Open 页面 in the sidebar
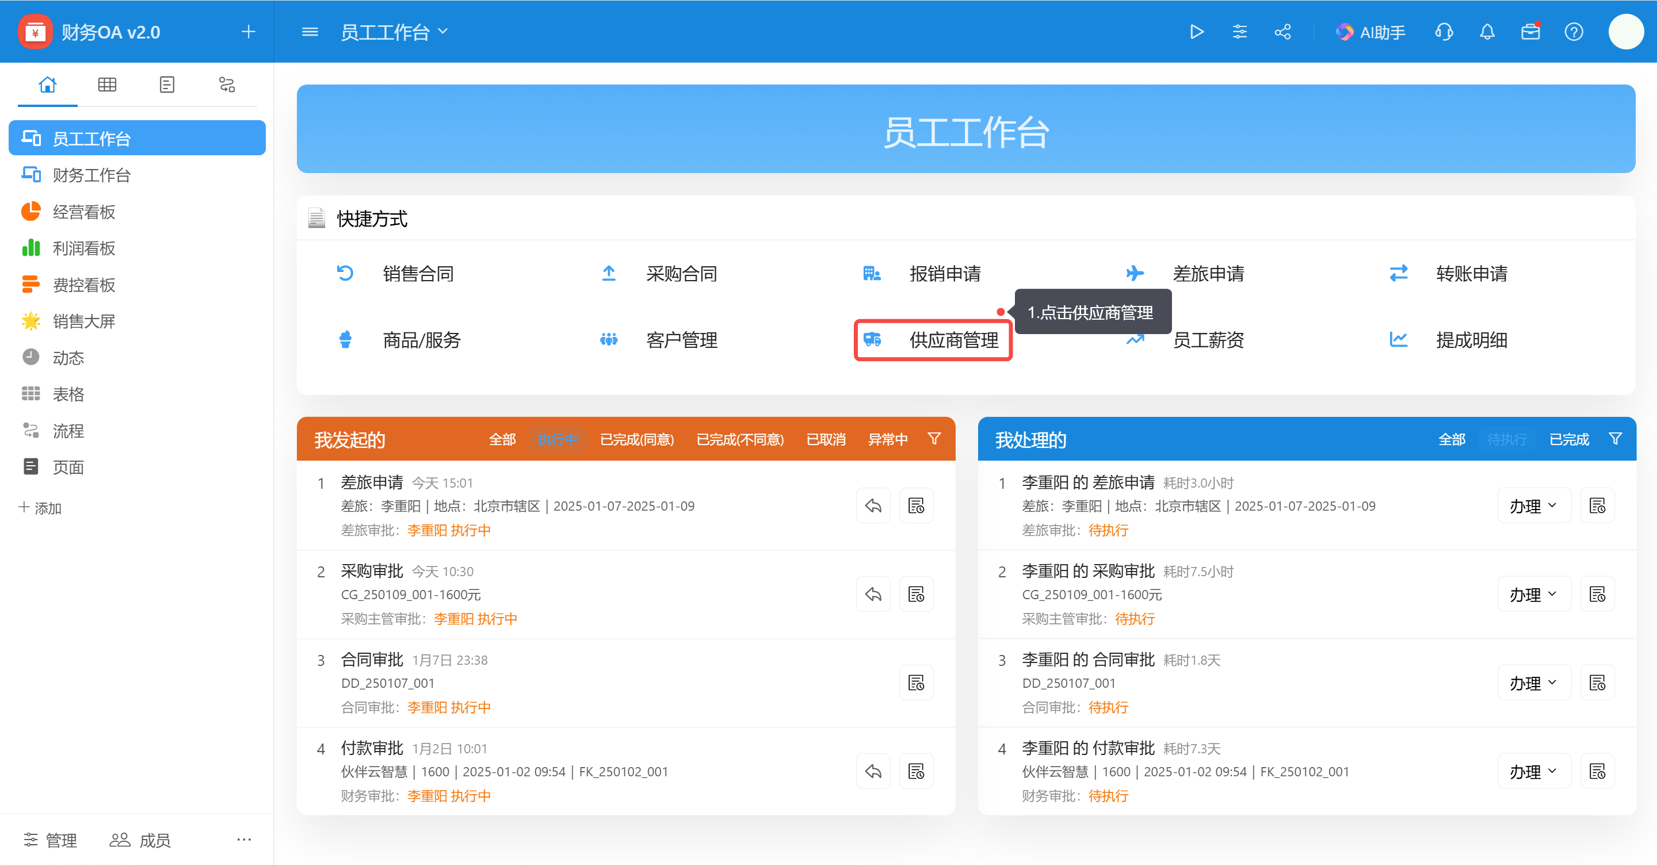Screen dimensions: 1657x866 point(137,468)
